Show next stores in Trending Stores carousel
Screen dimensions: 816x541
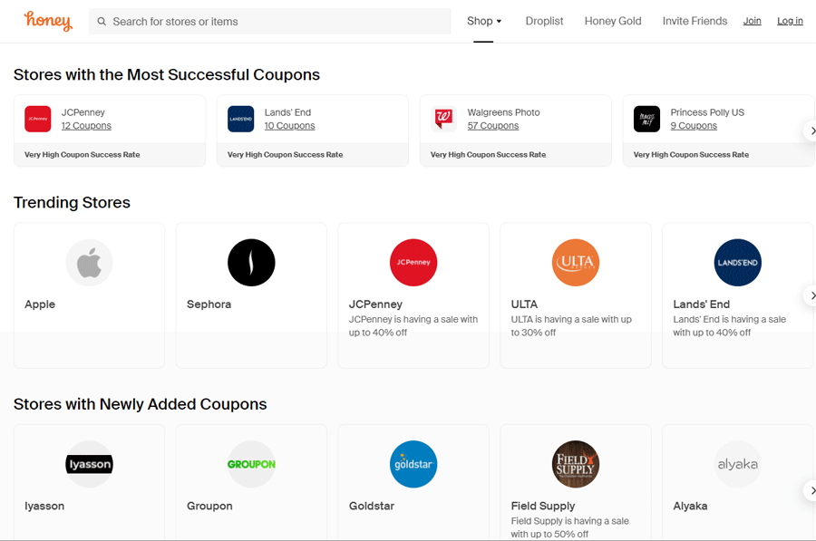(x=811, y=295)
